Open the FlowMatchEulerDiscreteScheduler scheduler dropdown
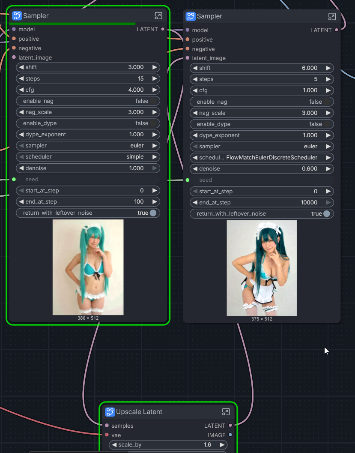Viewport: 355px width, 453px height. [x=262, y=157]
